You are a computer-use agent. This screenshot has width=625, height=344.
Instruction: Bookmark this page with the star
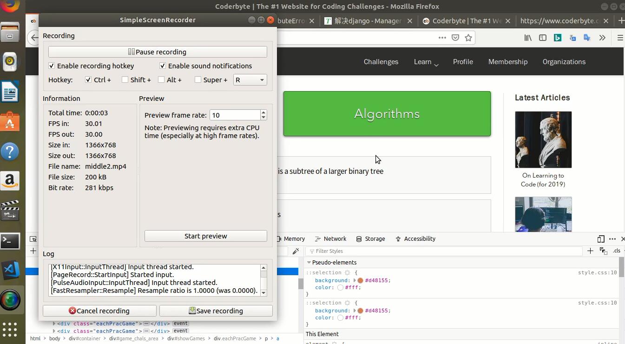[x=468, y=38]
